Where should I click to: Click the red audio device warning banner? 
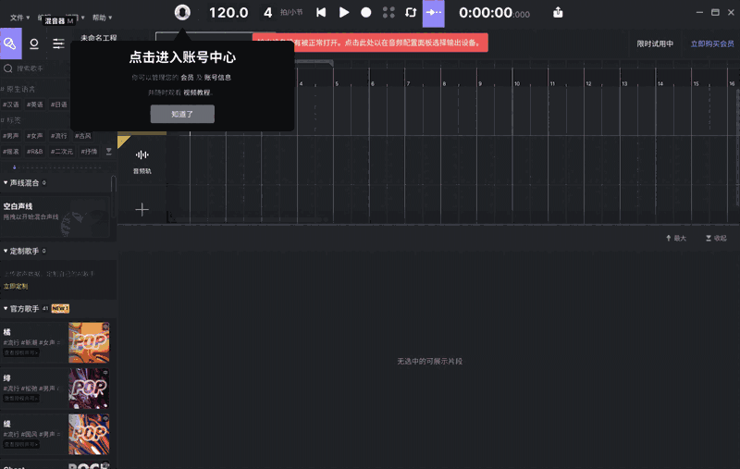(370, 43)
